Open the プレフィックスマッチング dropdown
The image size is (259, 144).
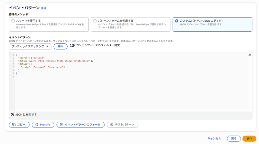tap(30, 47)
